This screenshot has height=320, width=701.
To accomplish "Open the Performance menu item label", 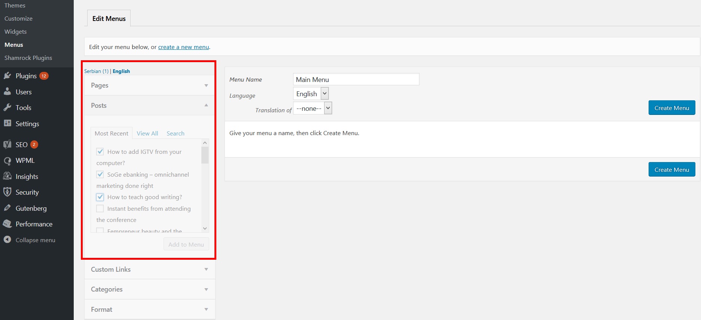I will [x=34, y=224].
